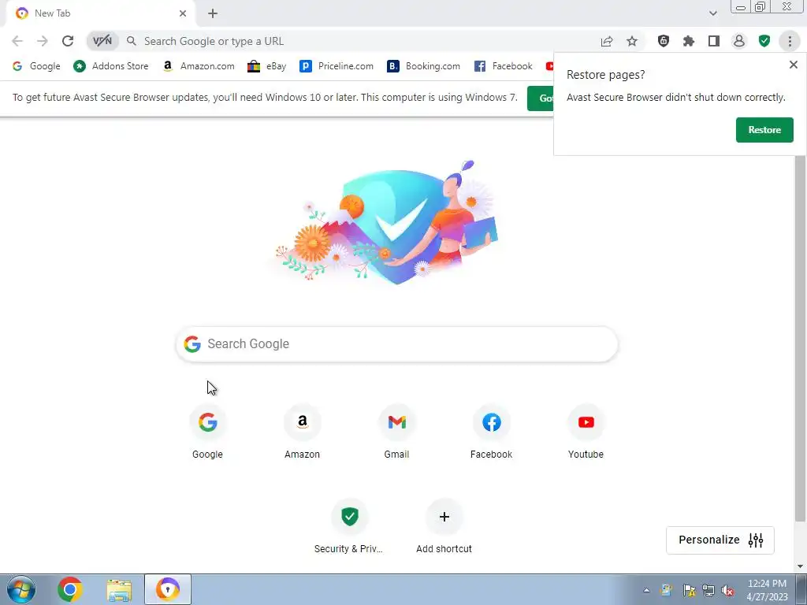
Task: Reload the current page
Action: pyautogui.click(x=68, y=41)
